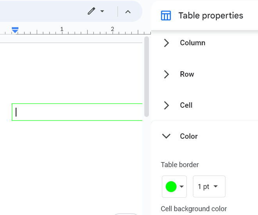Viewport: 258px width, 215px height.
Task: Expand the Cell section chevron
Action: (167, 105)
